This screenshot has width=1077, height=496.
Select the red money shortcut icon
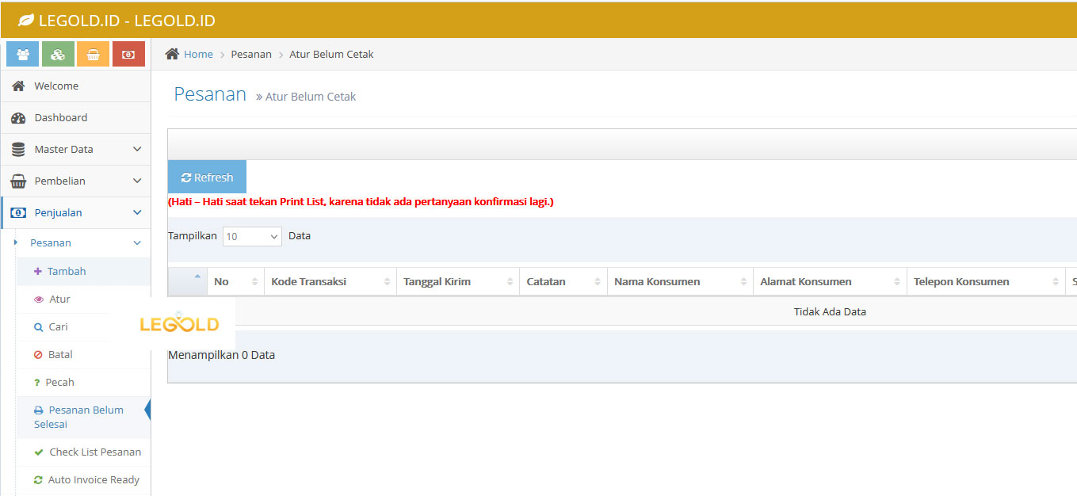point(128,54)
